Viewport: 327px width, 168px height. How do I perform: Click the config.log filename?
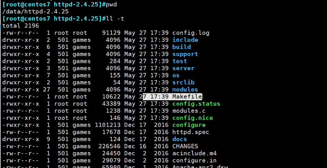[x=191, y=33]
